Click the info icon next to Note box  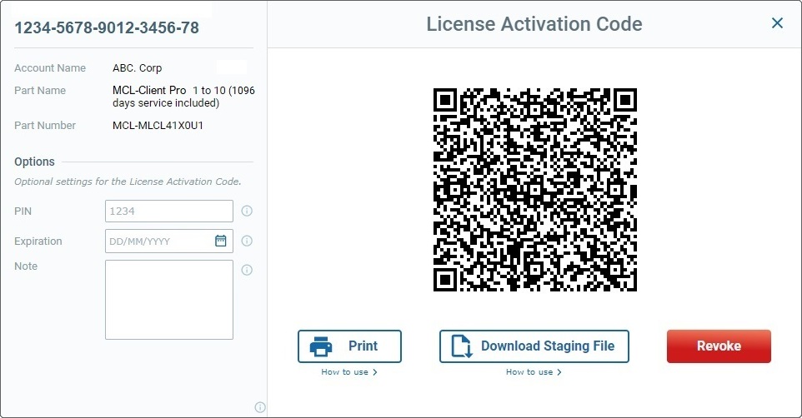[x=247, y=270]
